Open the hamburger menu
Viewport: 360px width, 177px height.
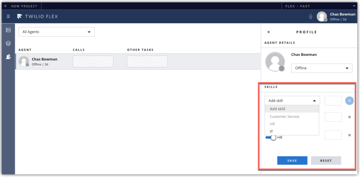[8, 16]
